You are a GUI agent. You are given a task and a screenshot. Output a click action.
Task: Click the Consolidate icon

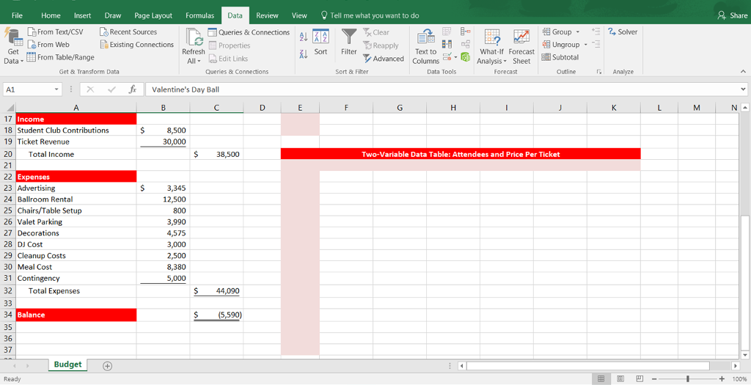(466, 32)
